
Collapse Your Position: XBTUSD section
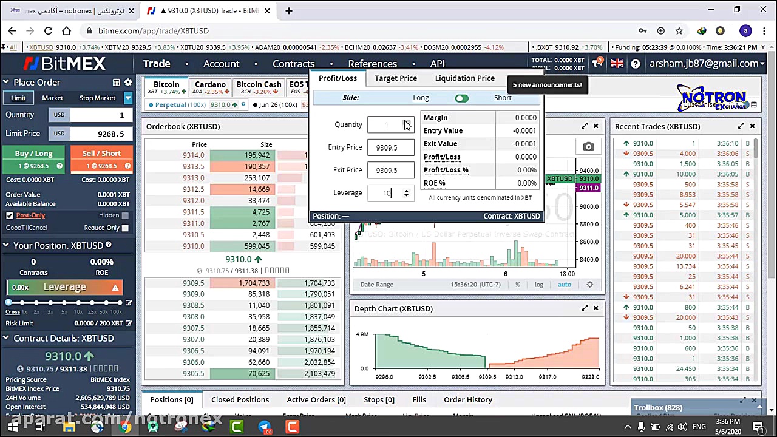(x=5, y=245)
